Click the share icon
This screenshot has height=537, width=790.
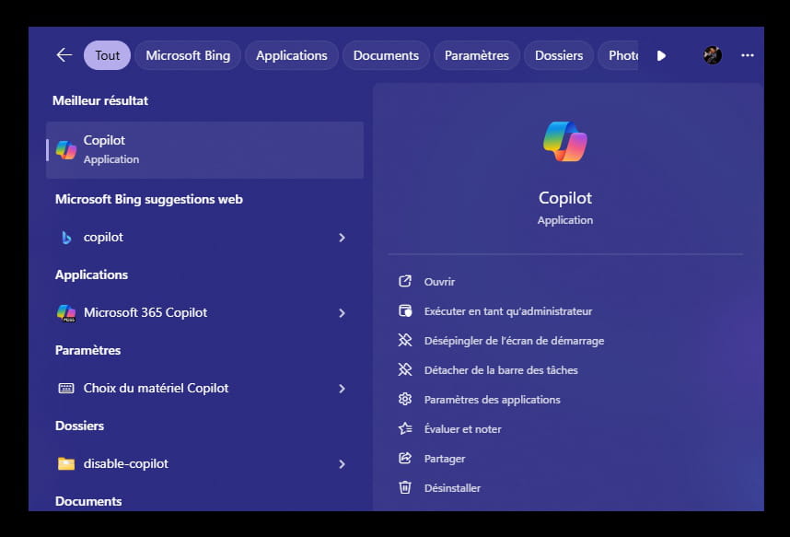click(x=405, y=458)
